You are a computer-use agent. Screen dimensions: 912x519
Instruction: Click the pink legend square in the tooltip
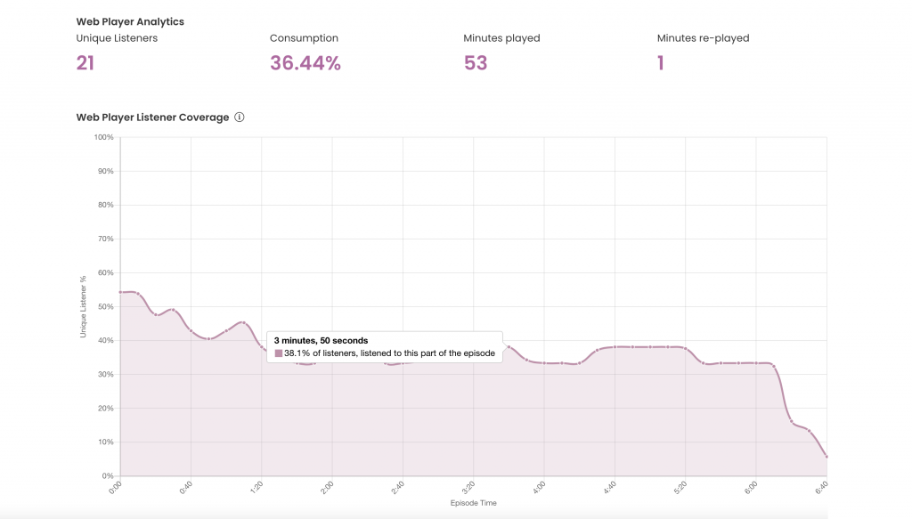pyautogui.click(x=277, y=353)
